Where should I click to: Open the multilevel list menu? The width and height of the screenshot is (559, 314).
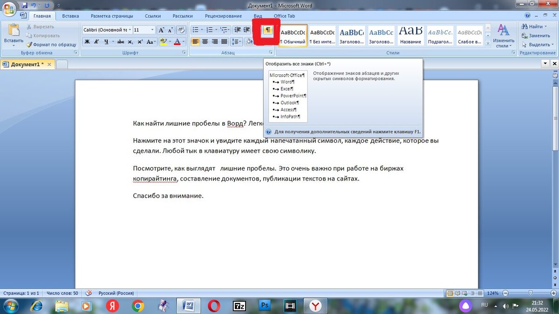click(225, 30)
